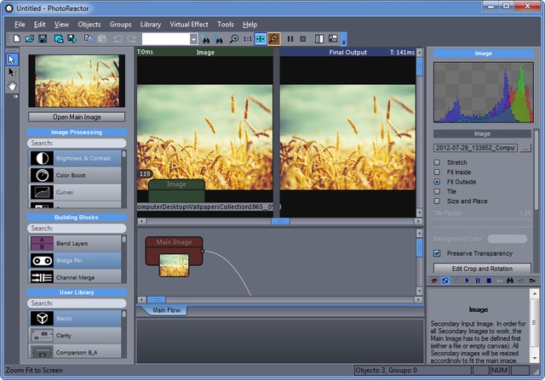Screen dimensions: 545x380
Task: Click the Brightness & Contrast effect icon
Action: [41, 157]
